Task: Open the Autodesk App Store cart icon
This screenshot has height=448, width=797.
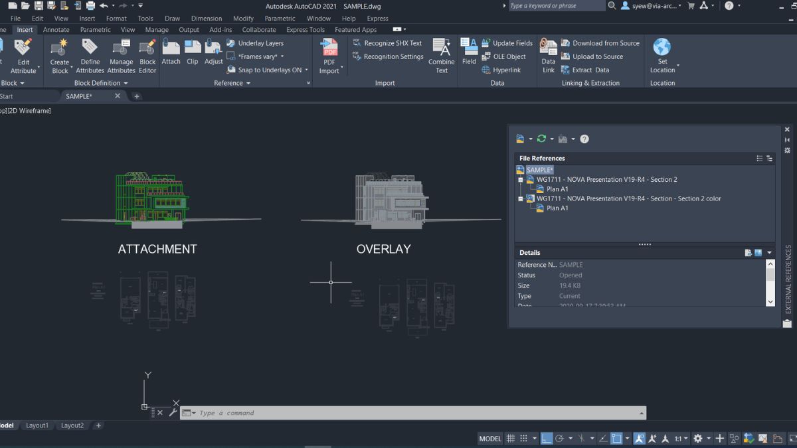Action: (691, 5)
